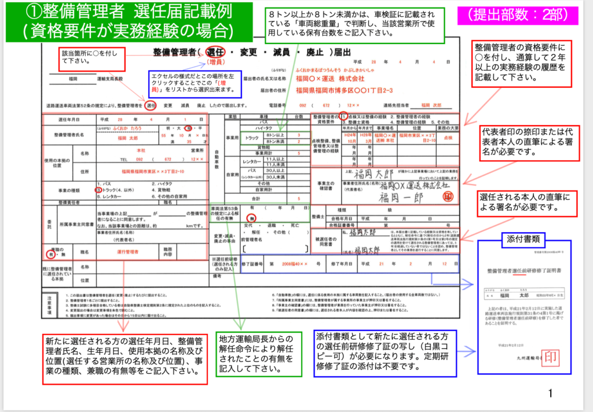Select the company name "福岡〇×運送 株式会社" in red
The image size is (593, 412).
[330, 79]
